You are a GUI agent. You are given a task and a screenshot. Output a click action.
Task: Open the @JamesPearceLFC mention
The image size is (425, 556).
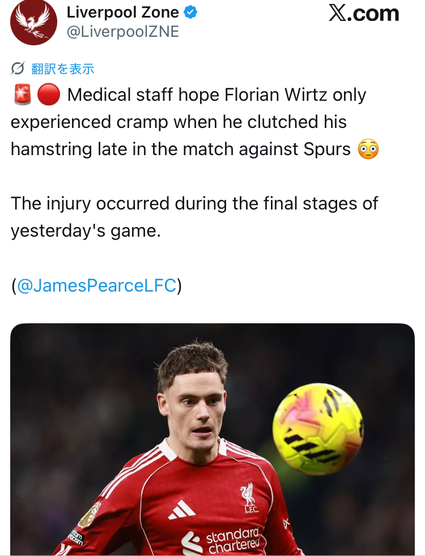pyautogui.click(x=96, y=285)
